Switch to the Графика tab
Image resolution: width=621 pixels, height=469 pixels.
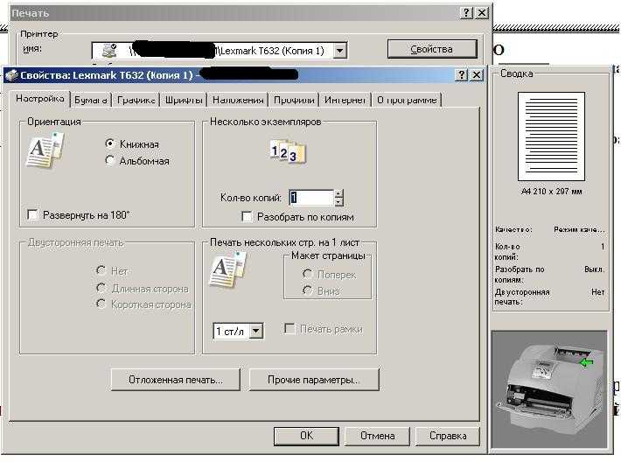[136, 100]
